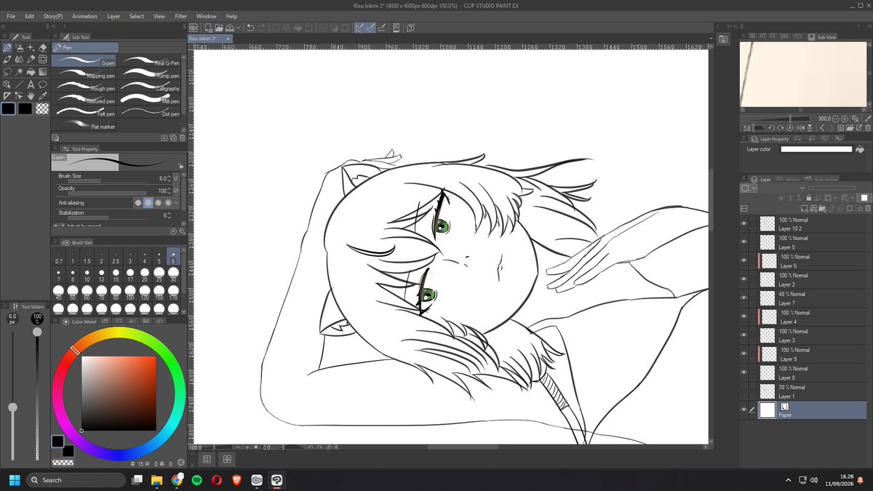Screen dimensions: 873x491
Task: Select the Pen tool in Tool palette
Action: (x=7, y=48)
